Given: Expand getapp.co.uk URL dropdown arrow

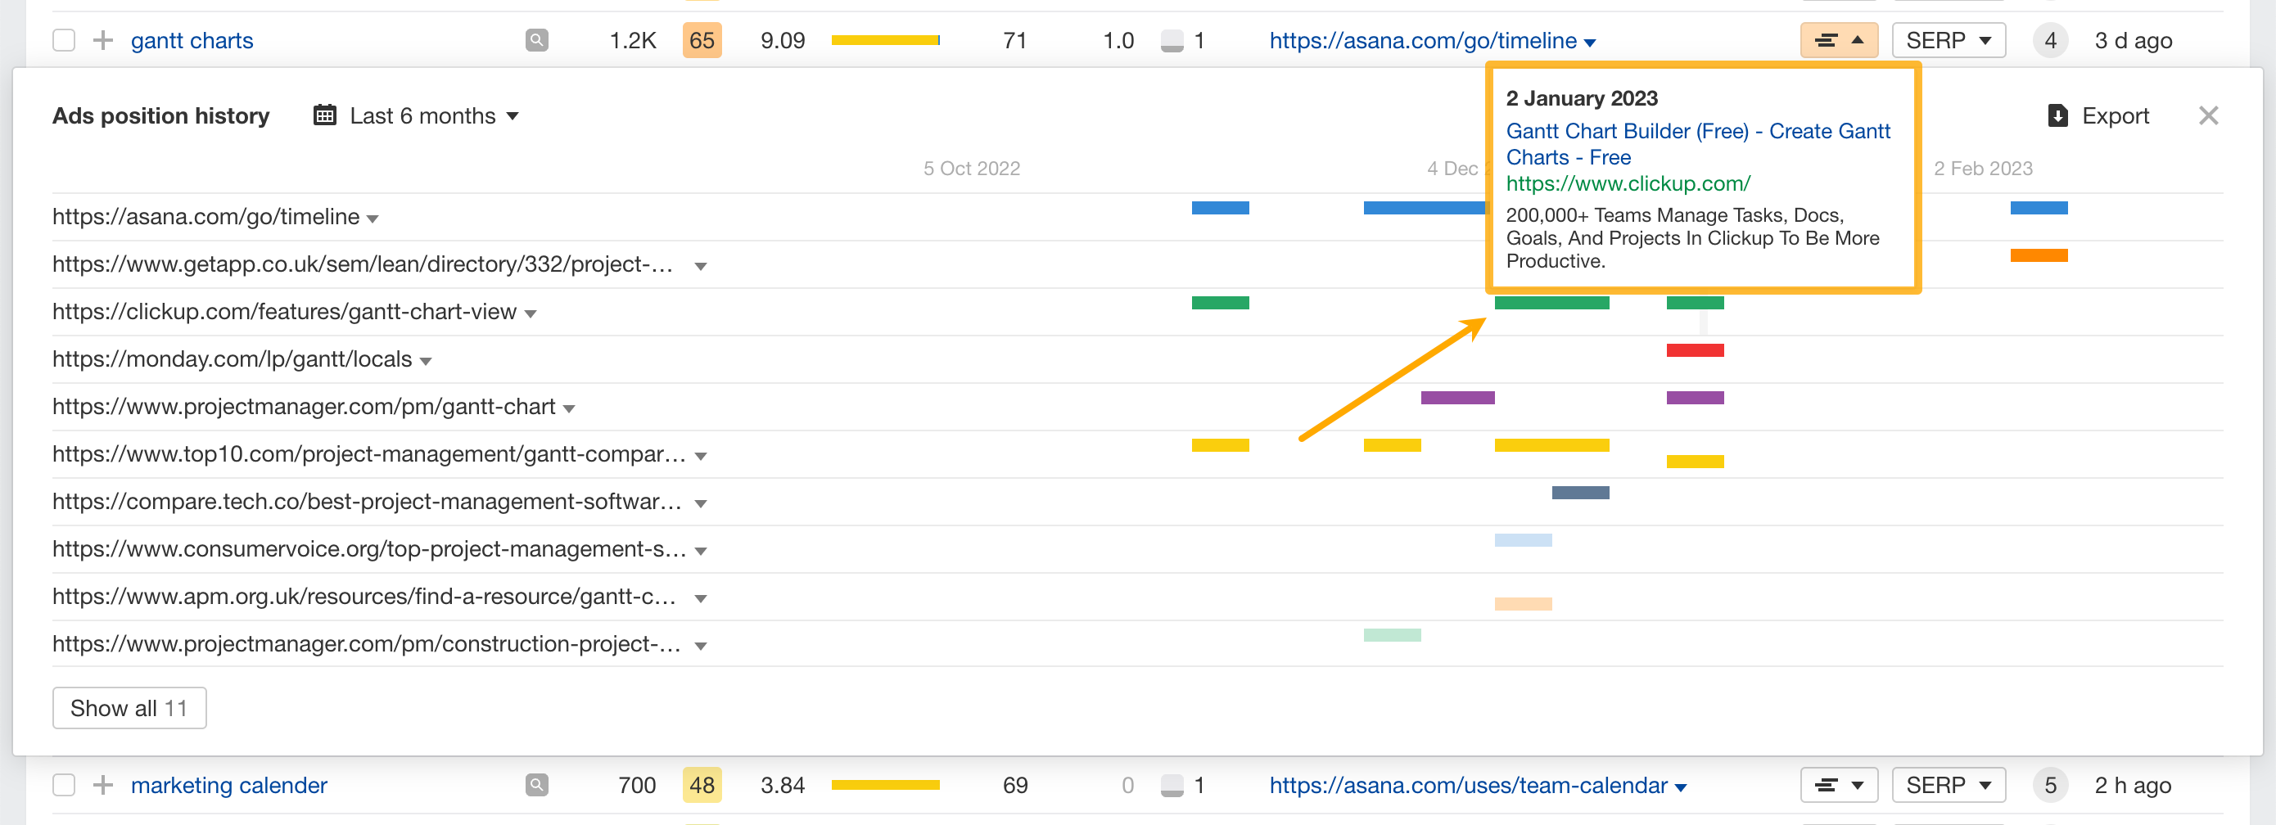Looking at the screenshot, I should click(701, 267).
